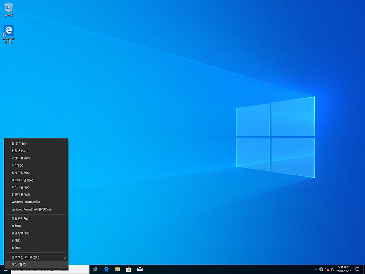Choose 전원 옵션(O) menu entry
This screenshot has height=274, width=365.
tap(36, 151)
